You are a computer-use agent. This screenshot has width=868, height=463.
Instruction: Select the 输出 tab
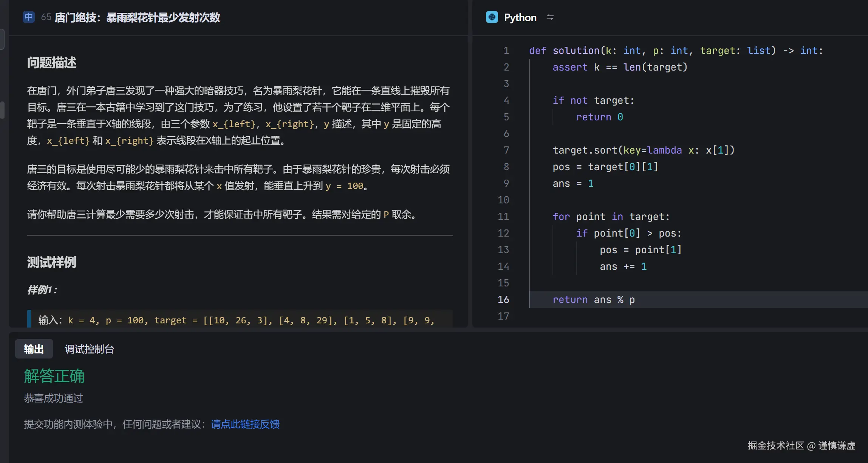click(34, 349)
